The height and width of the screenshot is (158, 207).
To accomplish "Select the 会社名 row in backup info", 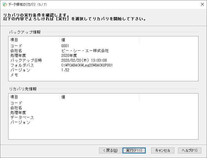I will click(103, 51).
